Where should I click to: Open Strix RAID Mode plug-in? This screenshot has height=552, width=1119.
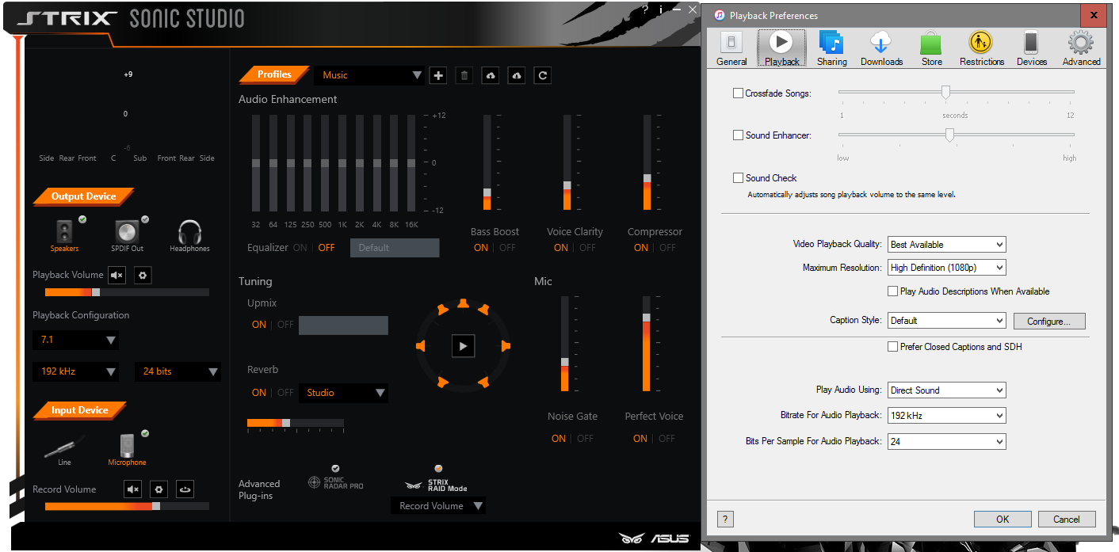tap(437, 485)
